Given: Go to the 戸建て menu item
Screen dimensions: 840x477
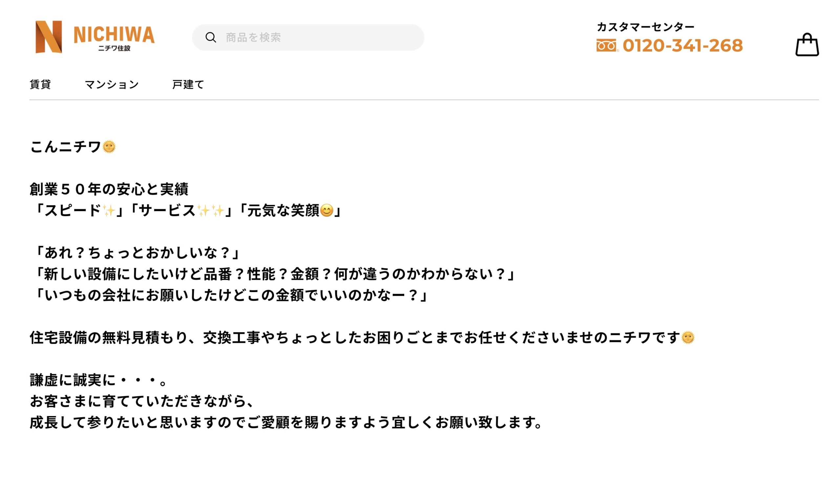Looking at the screenshot, I should [188, 85].
